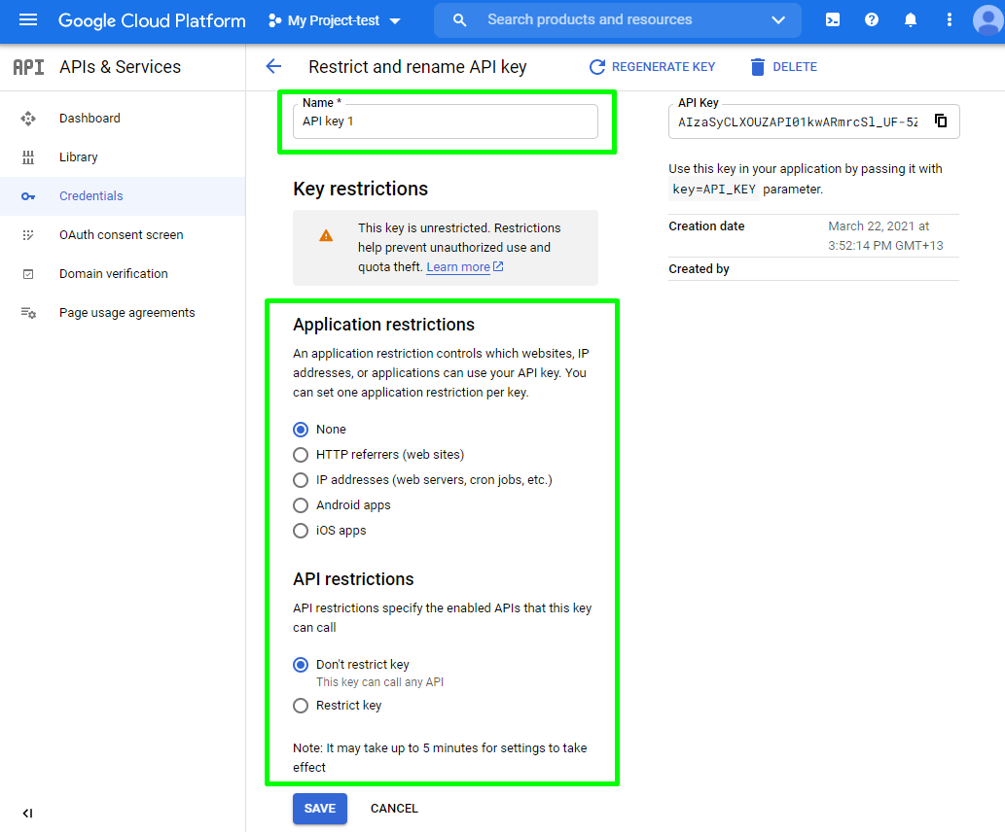Open Page usage agreements

coord(126,313)
